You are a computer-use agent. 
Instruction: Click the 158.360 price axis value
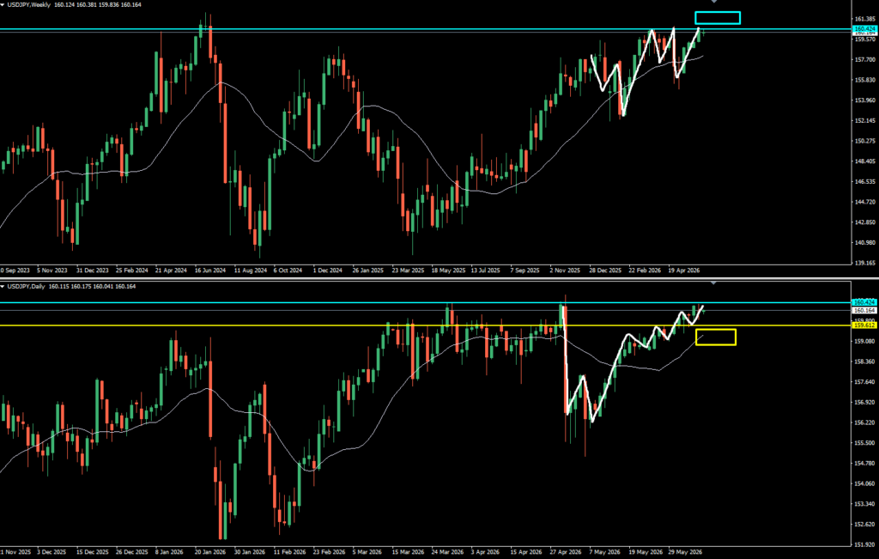click(865, 362)
